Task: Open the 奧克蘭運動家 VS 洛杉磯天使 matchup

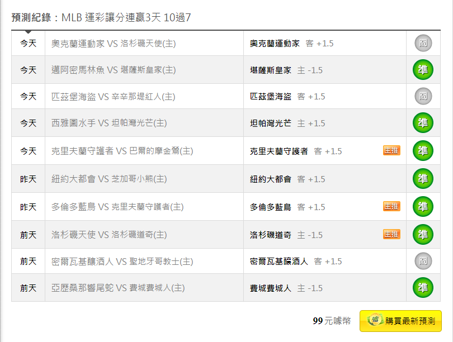Action: click(x=114, y=44)
